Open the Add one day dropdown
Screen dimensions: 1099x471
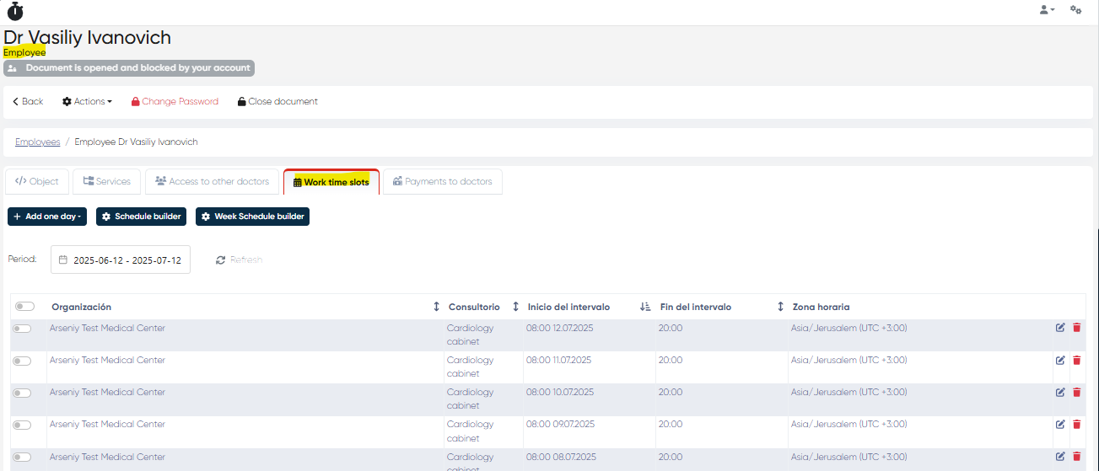tap(46, 217)
